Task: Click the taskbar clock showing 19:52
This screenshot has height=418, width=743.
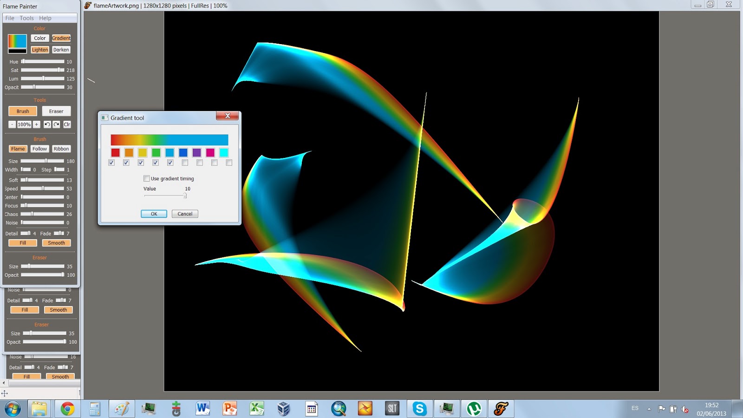Action: tap(711, 405)
